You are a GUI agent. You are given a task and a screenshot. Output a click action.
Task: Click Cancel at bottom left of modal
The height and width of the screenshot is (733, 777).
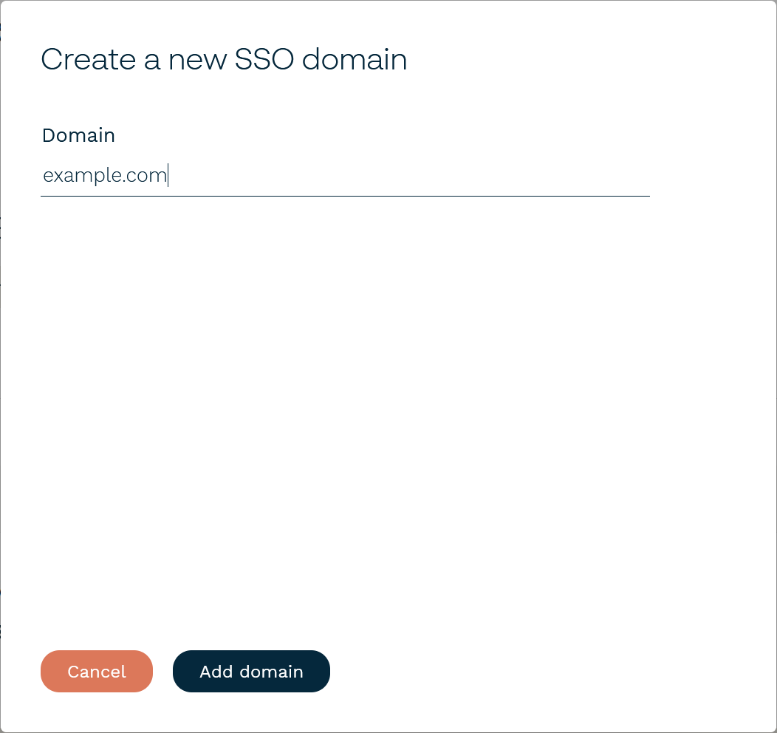click(x=96, y=671)
